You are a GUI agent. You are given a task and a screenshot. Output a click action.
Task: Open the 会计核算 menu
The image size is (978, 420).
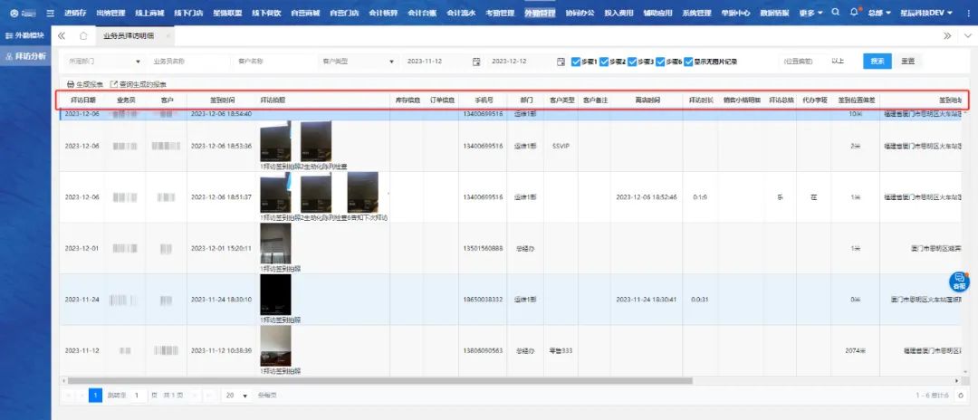[x=382, y=13]
